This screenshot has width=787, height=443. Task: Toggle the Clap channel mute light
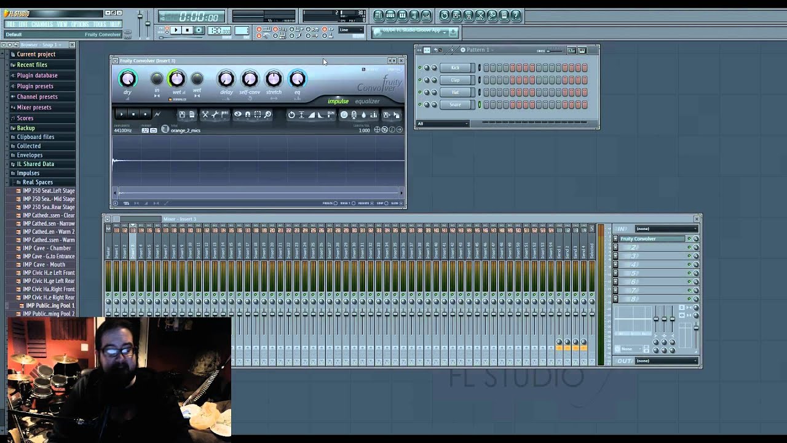[420, 80]
